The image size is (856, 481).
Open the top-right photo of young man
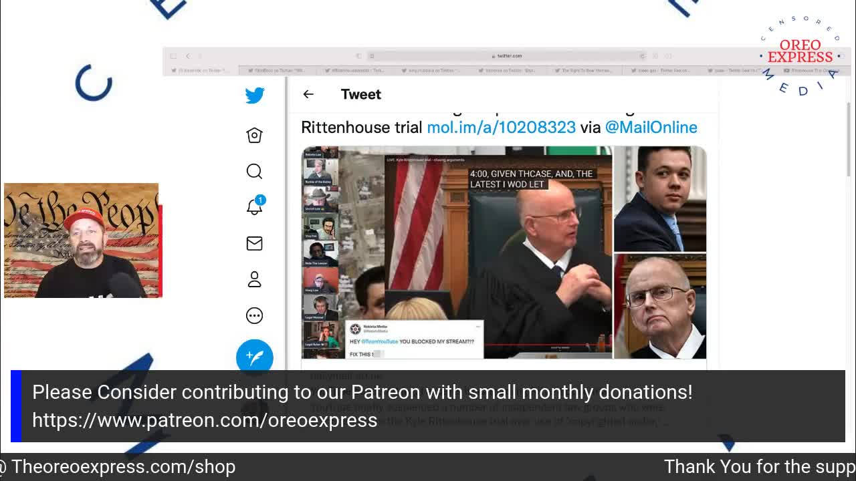[660, 199]
